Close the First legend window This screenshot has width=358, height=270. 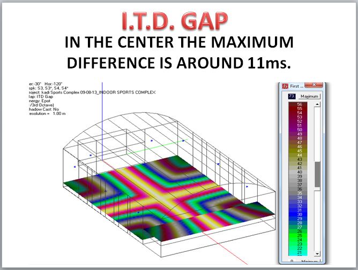[314, 85]
